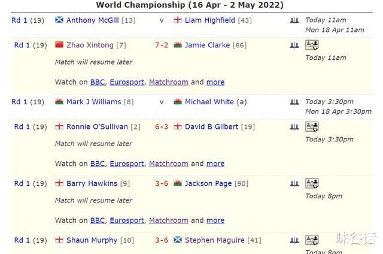Open head-to-head icon for Zhao Xintong match
Viewport: 383px width, 254px height.
(x=294, y=45)
